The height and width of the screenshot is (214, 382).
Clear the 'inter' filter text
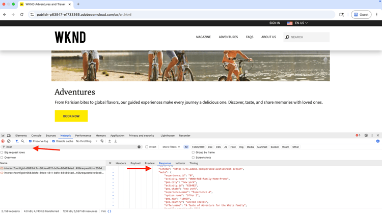(x=139, y=147)
